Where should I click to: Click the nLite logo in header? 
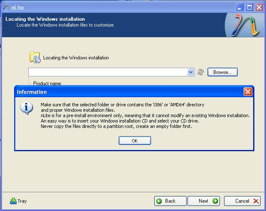[x=245, y=25]
